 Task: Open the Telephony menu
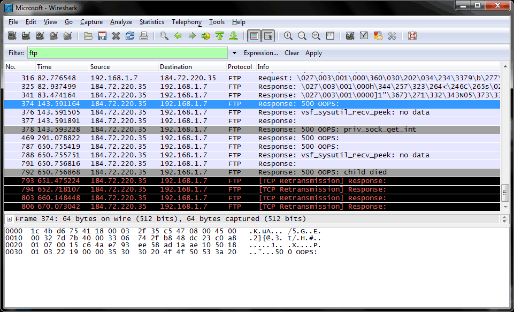click(x=187, y=22)
